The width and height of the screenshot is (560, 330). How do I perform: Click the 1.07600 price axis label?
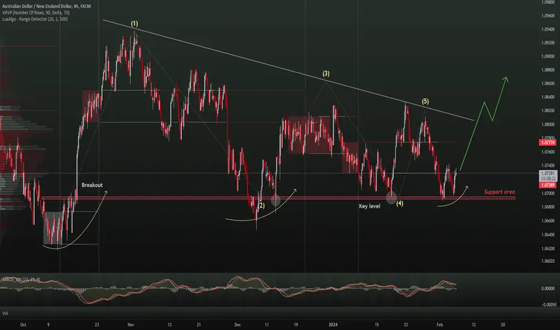coord(547,152)
